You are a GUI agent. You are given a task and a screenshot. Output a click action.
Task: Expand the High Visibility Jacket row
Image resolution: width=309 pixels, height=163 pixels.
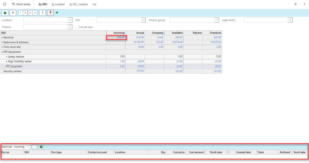7,61
